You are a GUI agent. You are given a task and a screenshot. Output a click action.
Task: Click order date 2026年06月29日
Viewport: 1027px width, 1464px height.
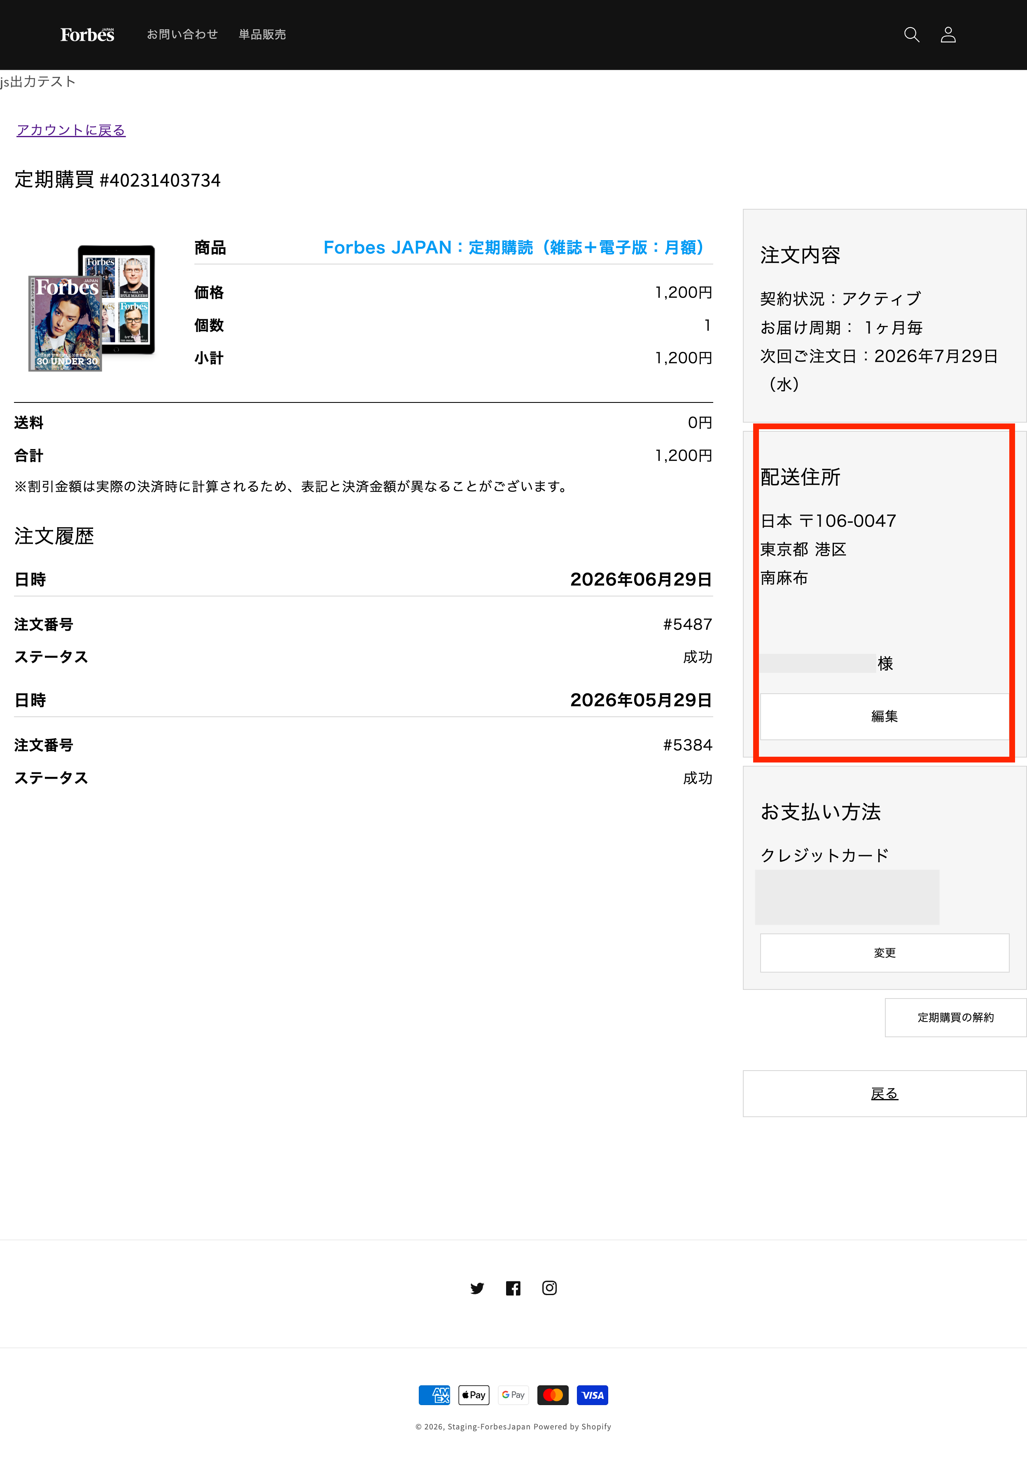click(x=641, y=579)
